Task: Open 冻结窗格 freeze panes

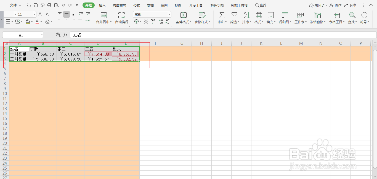Action: tap(317, 18)
